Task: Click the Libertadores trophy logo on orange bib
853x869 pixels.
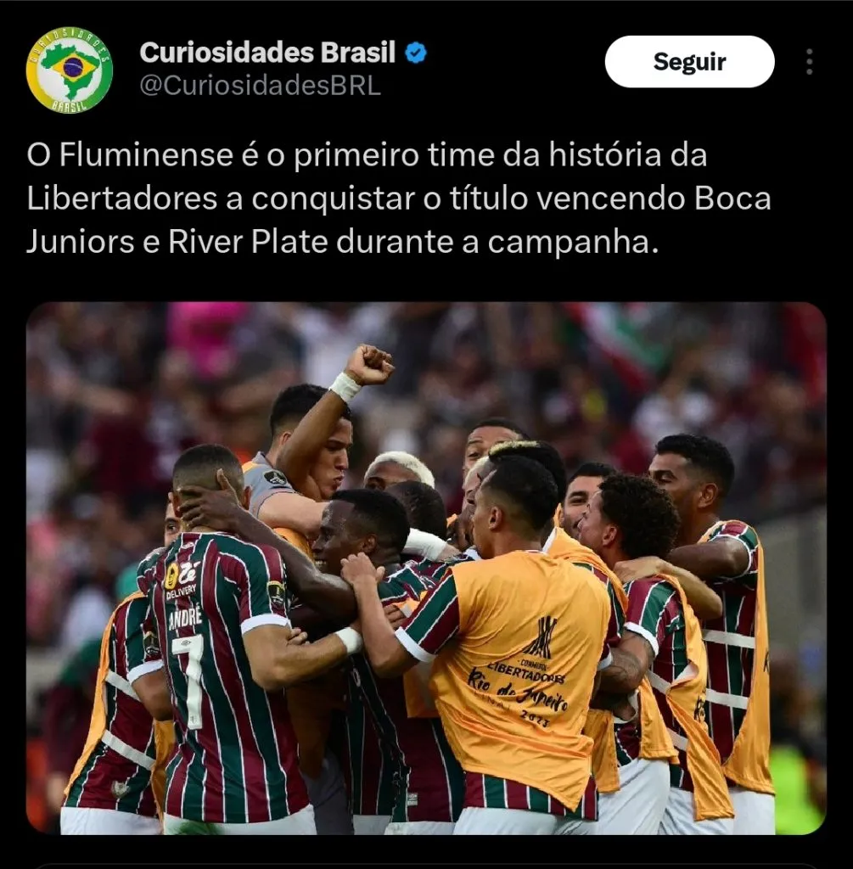Action: (541, 637)
